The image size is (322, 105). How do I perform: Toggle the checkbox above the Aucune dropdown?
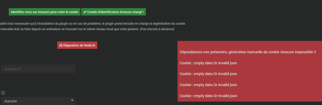coord(3,93)
